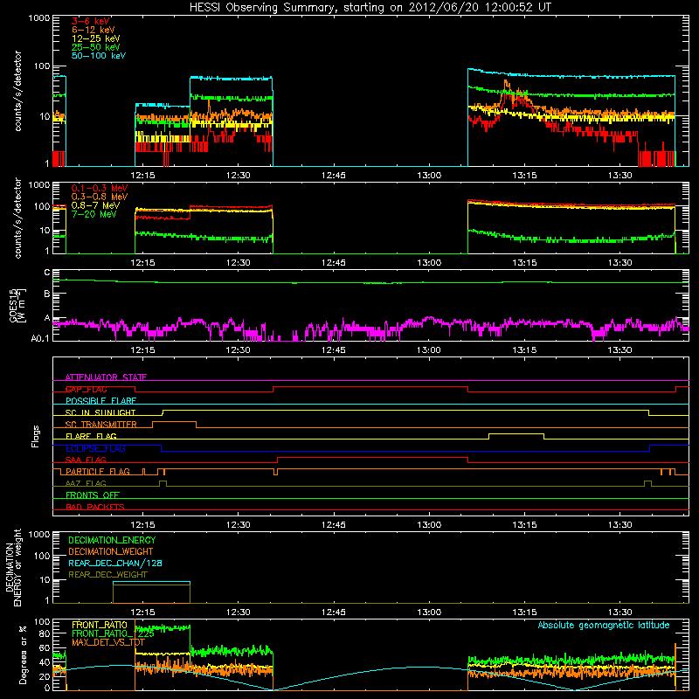Click the raised SC transmitter flag segment
Image resolution: width=699 pixels, height=699 pixels.
tap(174, 422)
